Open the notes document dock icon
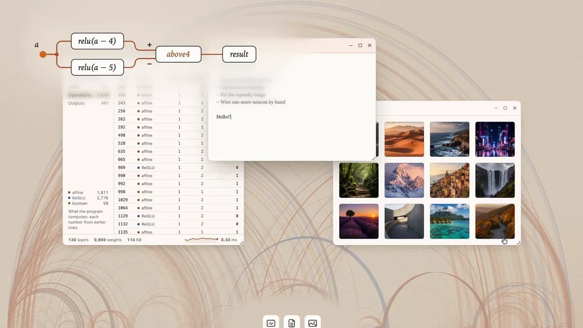 [x=291, y=323]
